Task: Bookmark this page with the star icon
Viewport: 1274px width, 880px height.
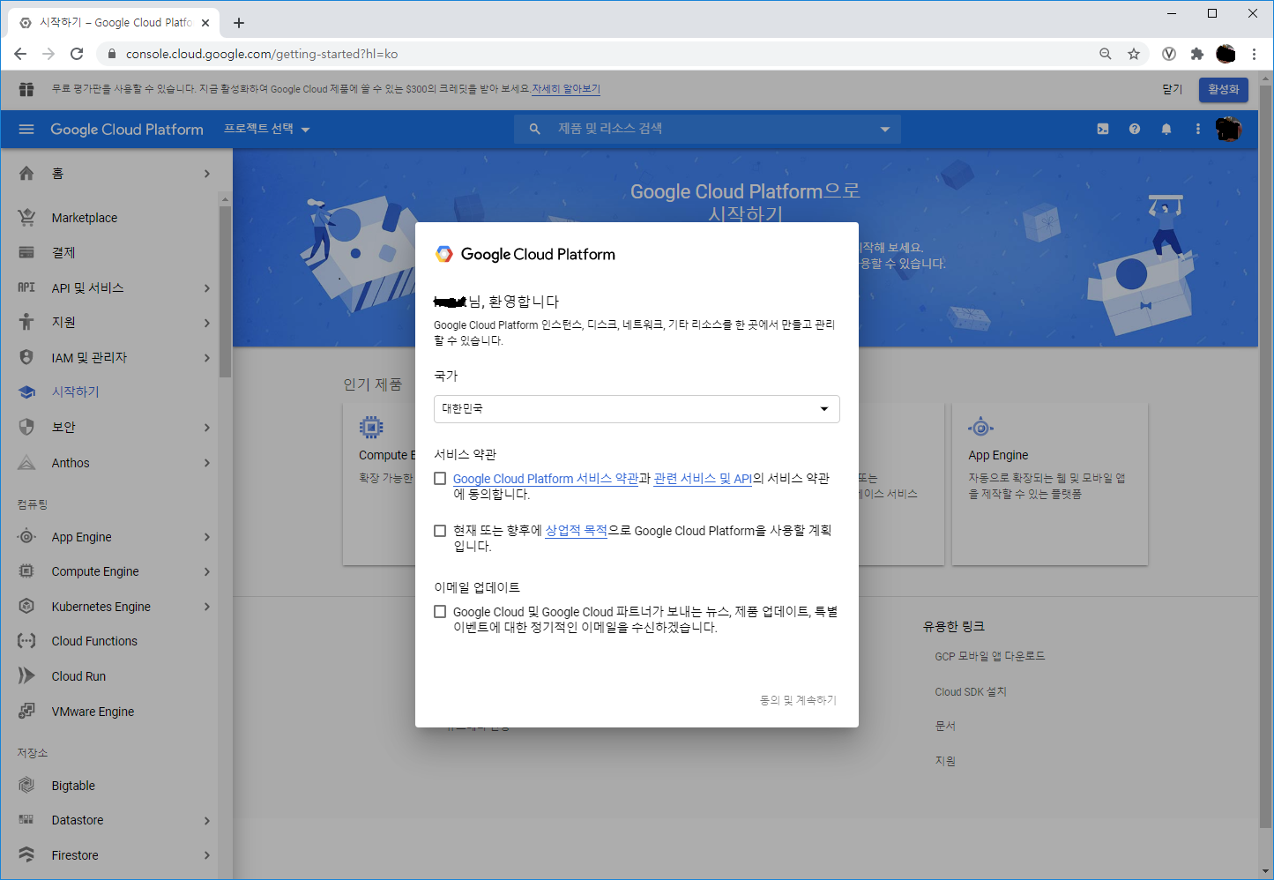Action: [1134, 54]
